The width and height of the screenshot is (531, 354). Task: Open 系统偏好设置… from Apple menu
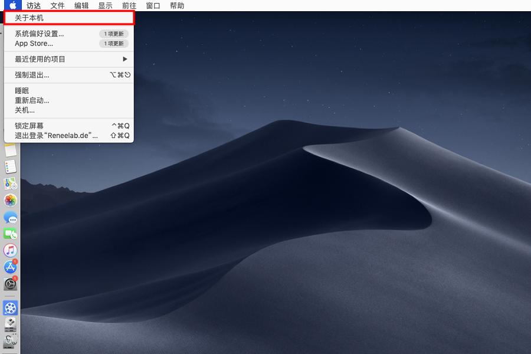(x=69, y=34)
